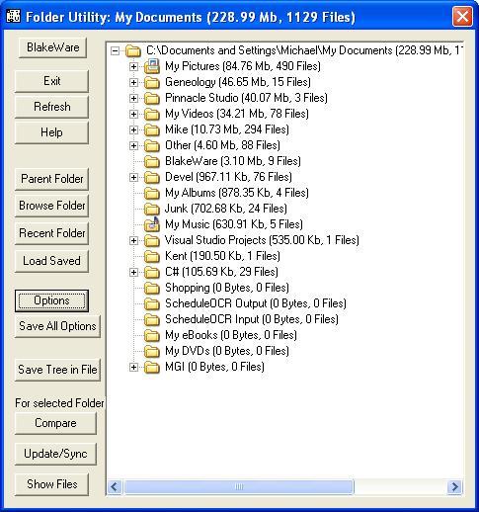Refresh the folder tree
Viewport: 479px width, 512px height.
click(51, 107)
